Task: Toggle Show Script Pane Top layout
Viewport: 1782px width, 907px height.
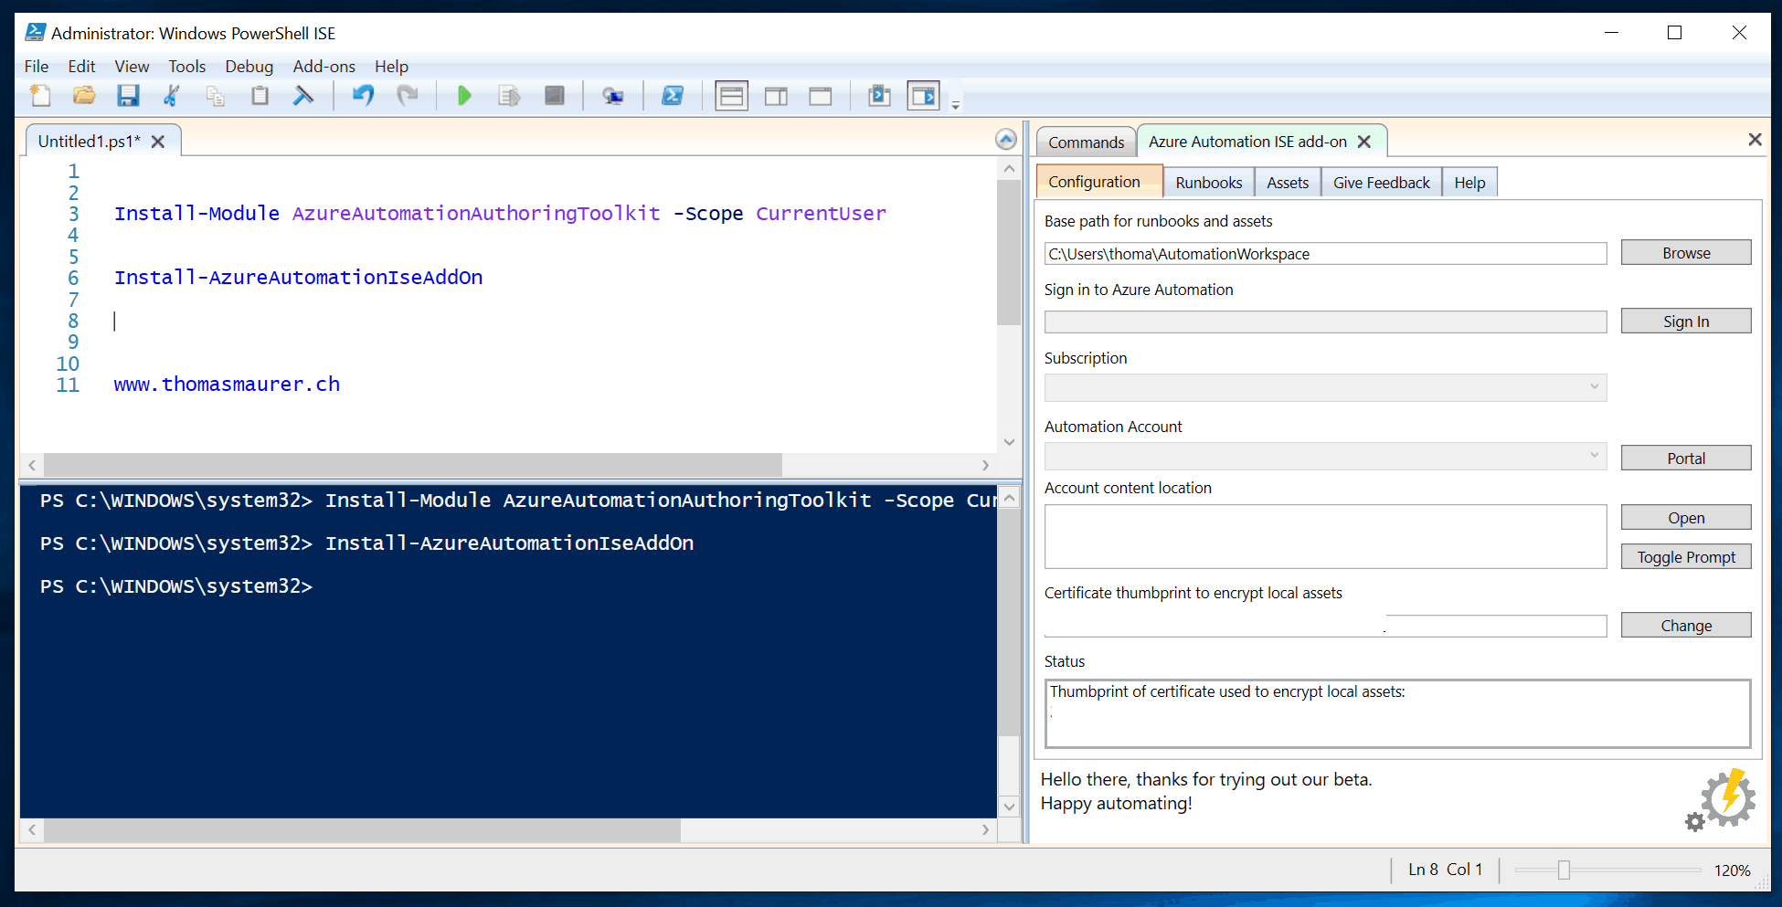Action: (731, 95)
